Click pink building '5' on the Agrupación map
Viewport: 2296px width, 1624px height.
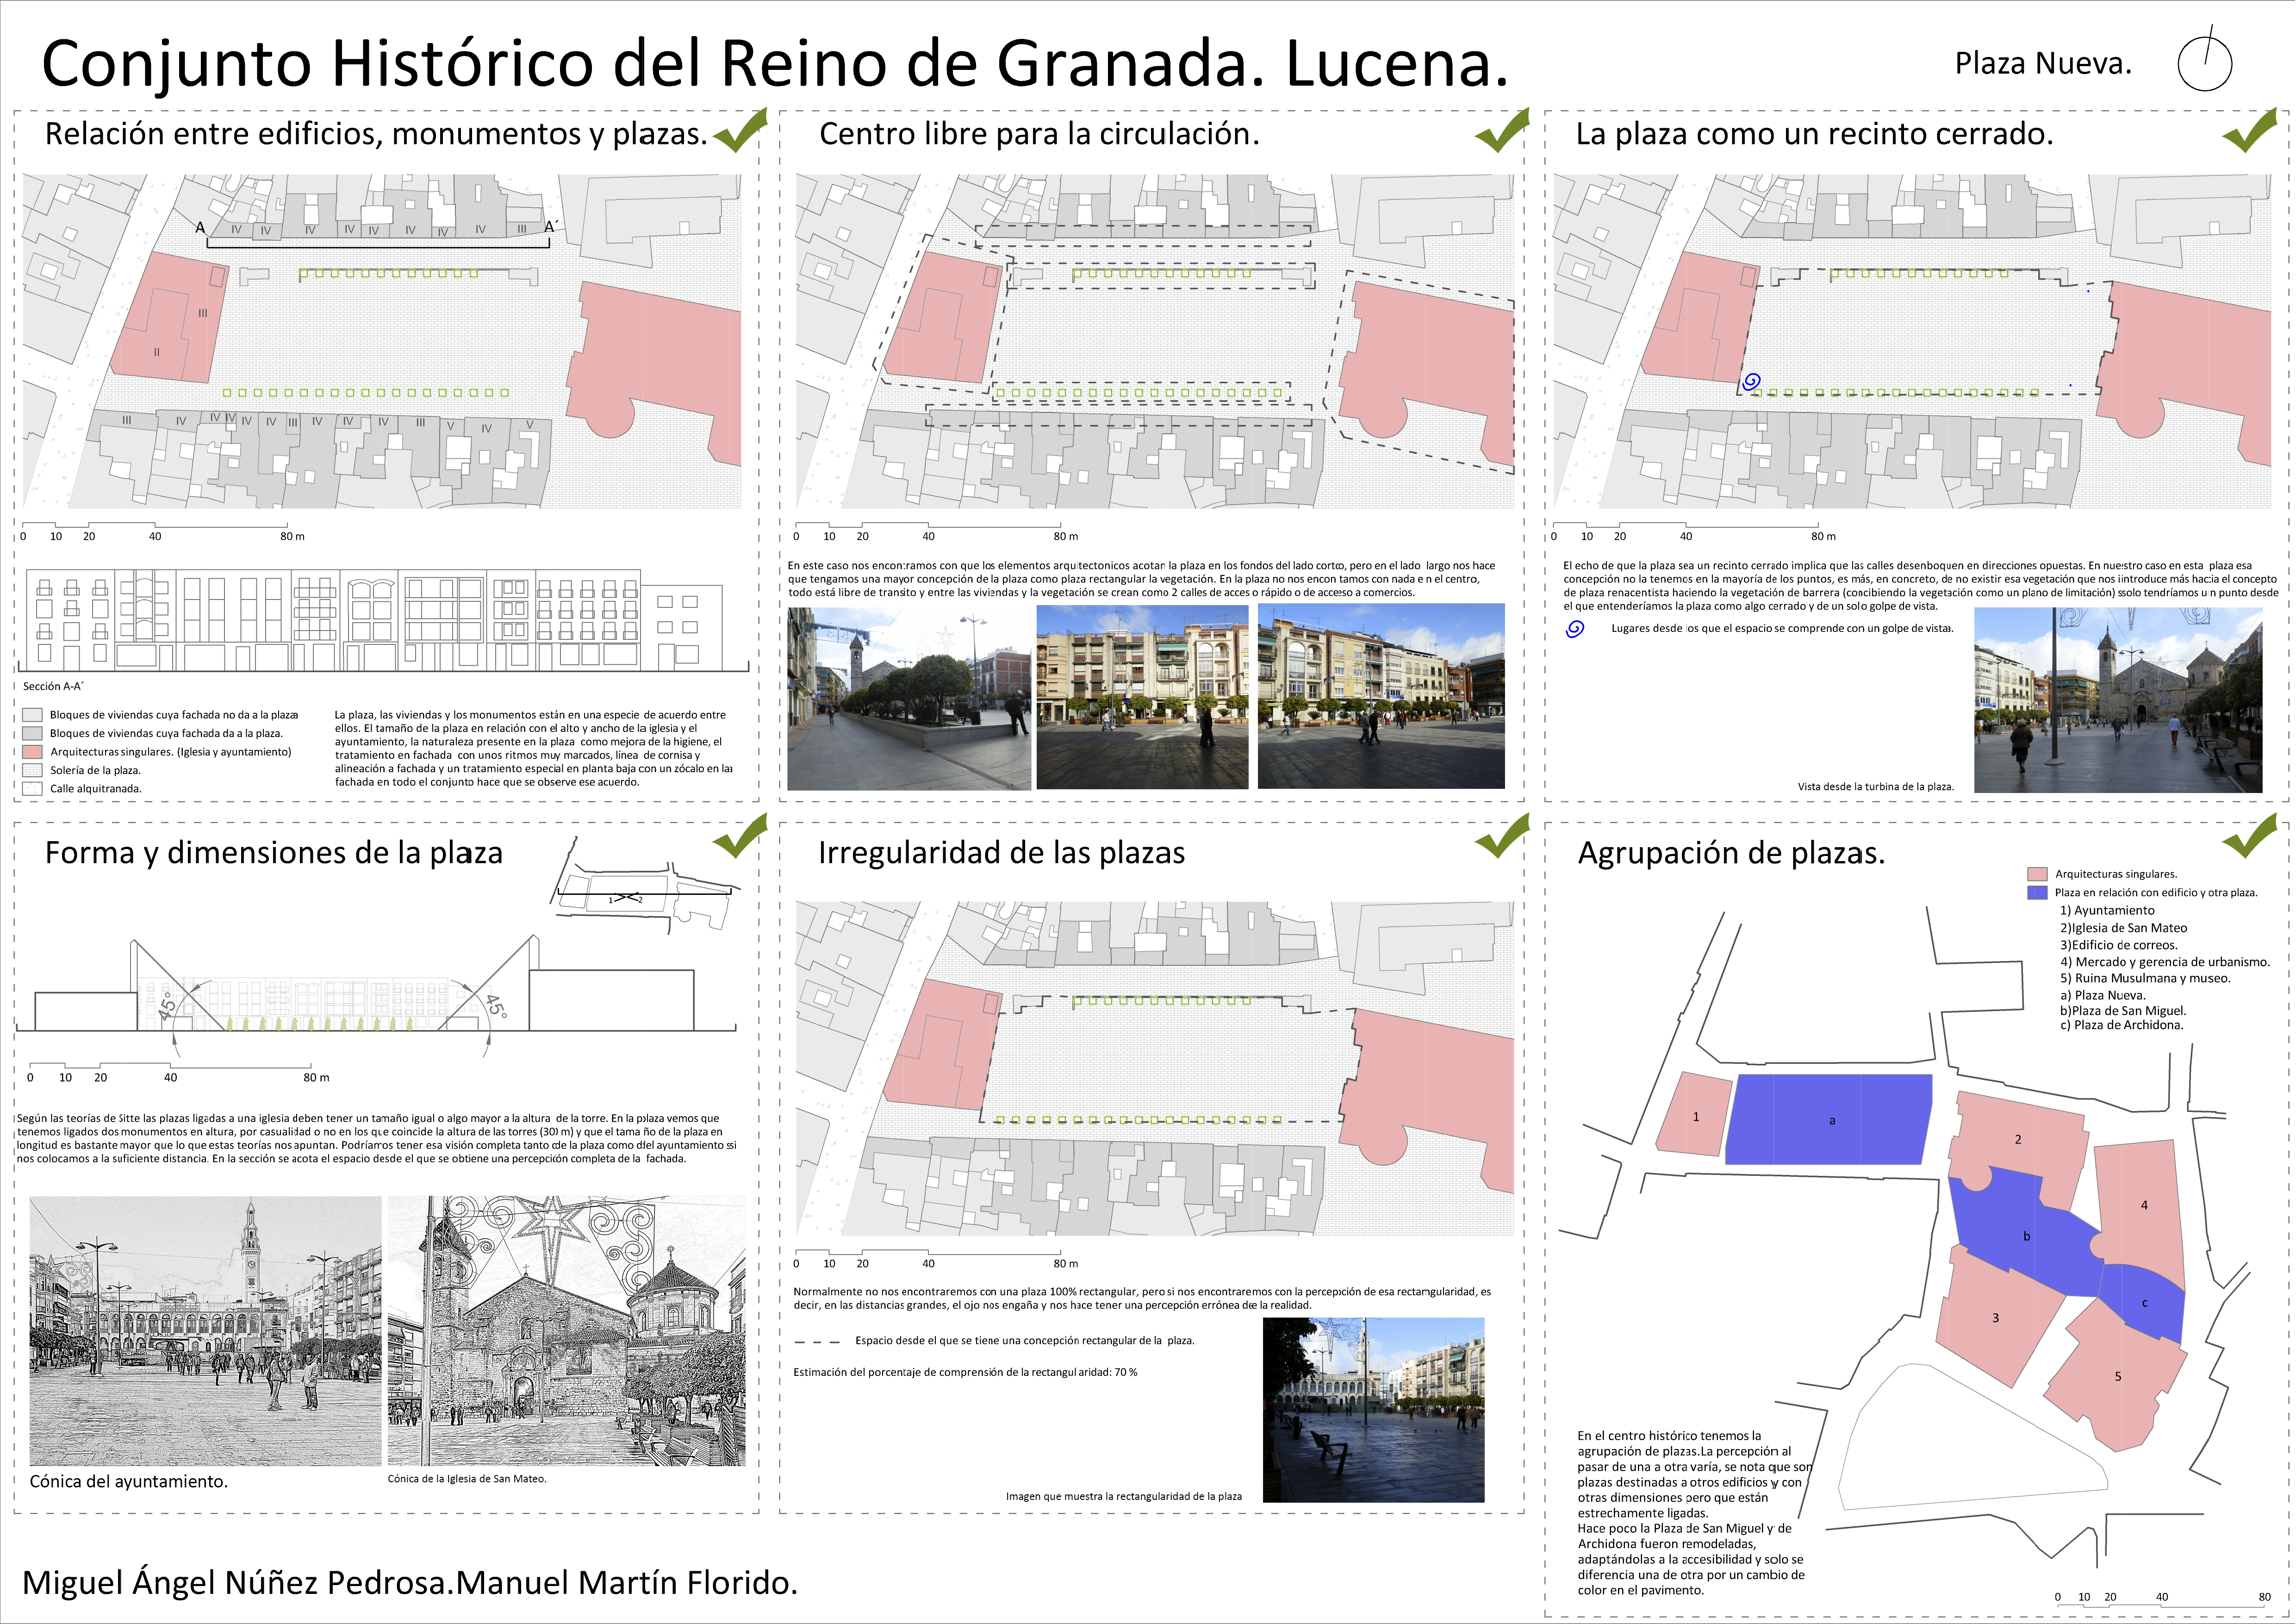2115,1375
